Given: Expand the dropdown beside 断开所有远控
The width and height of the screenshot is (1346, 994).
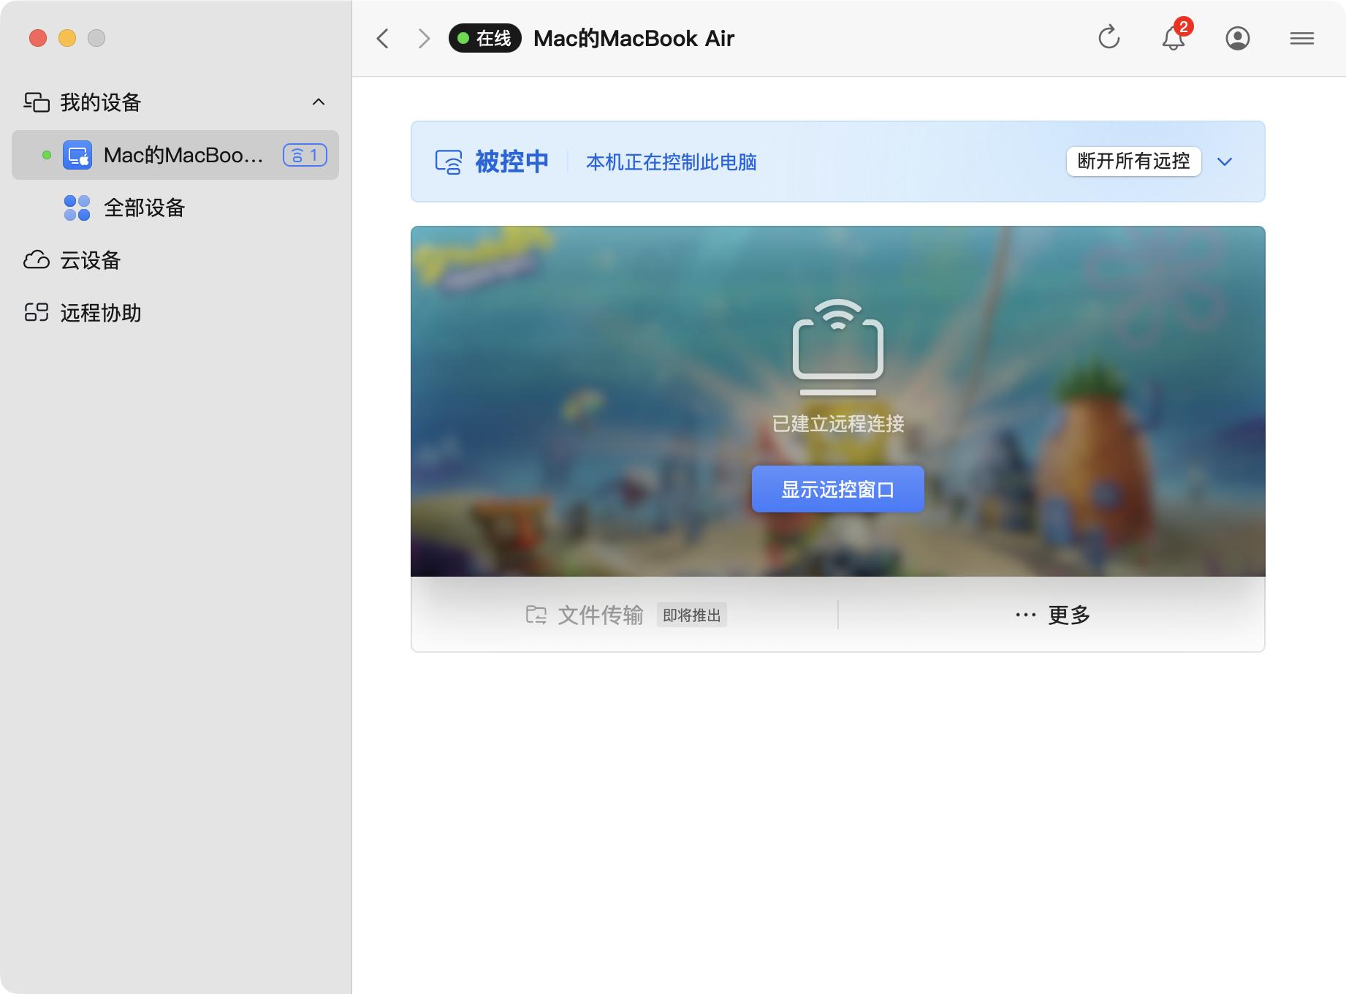Looking at the screenshot, I should click(1225, 162).
